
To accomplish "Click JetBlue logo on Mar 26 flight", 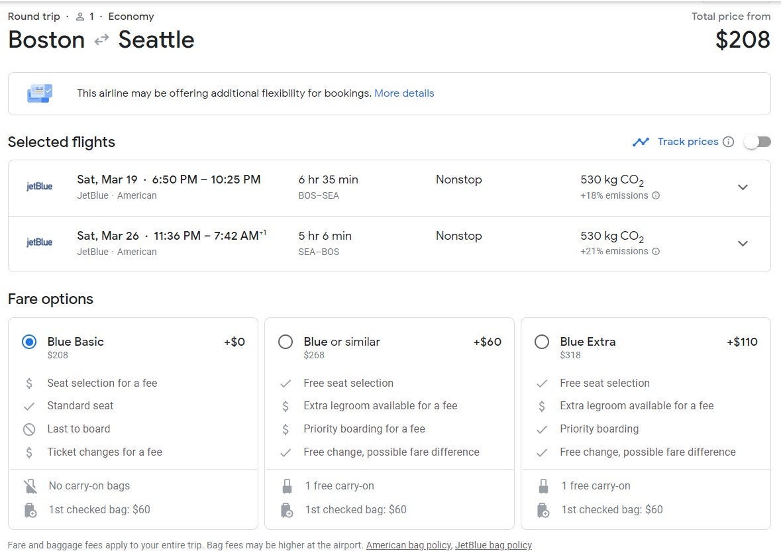I will (39, 242).
